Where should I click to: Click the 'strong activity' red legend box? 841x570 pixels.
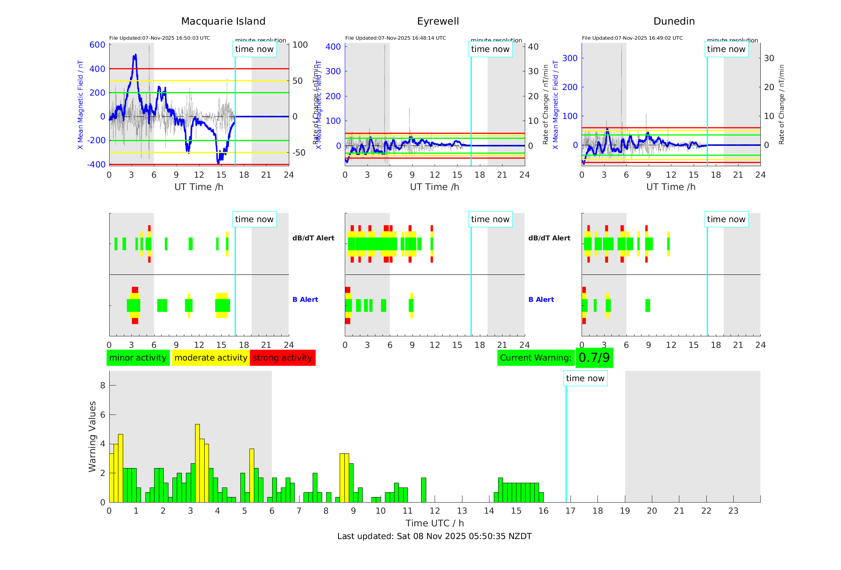pyautogui.click(x=282, y=358)
